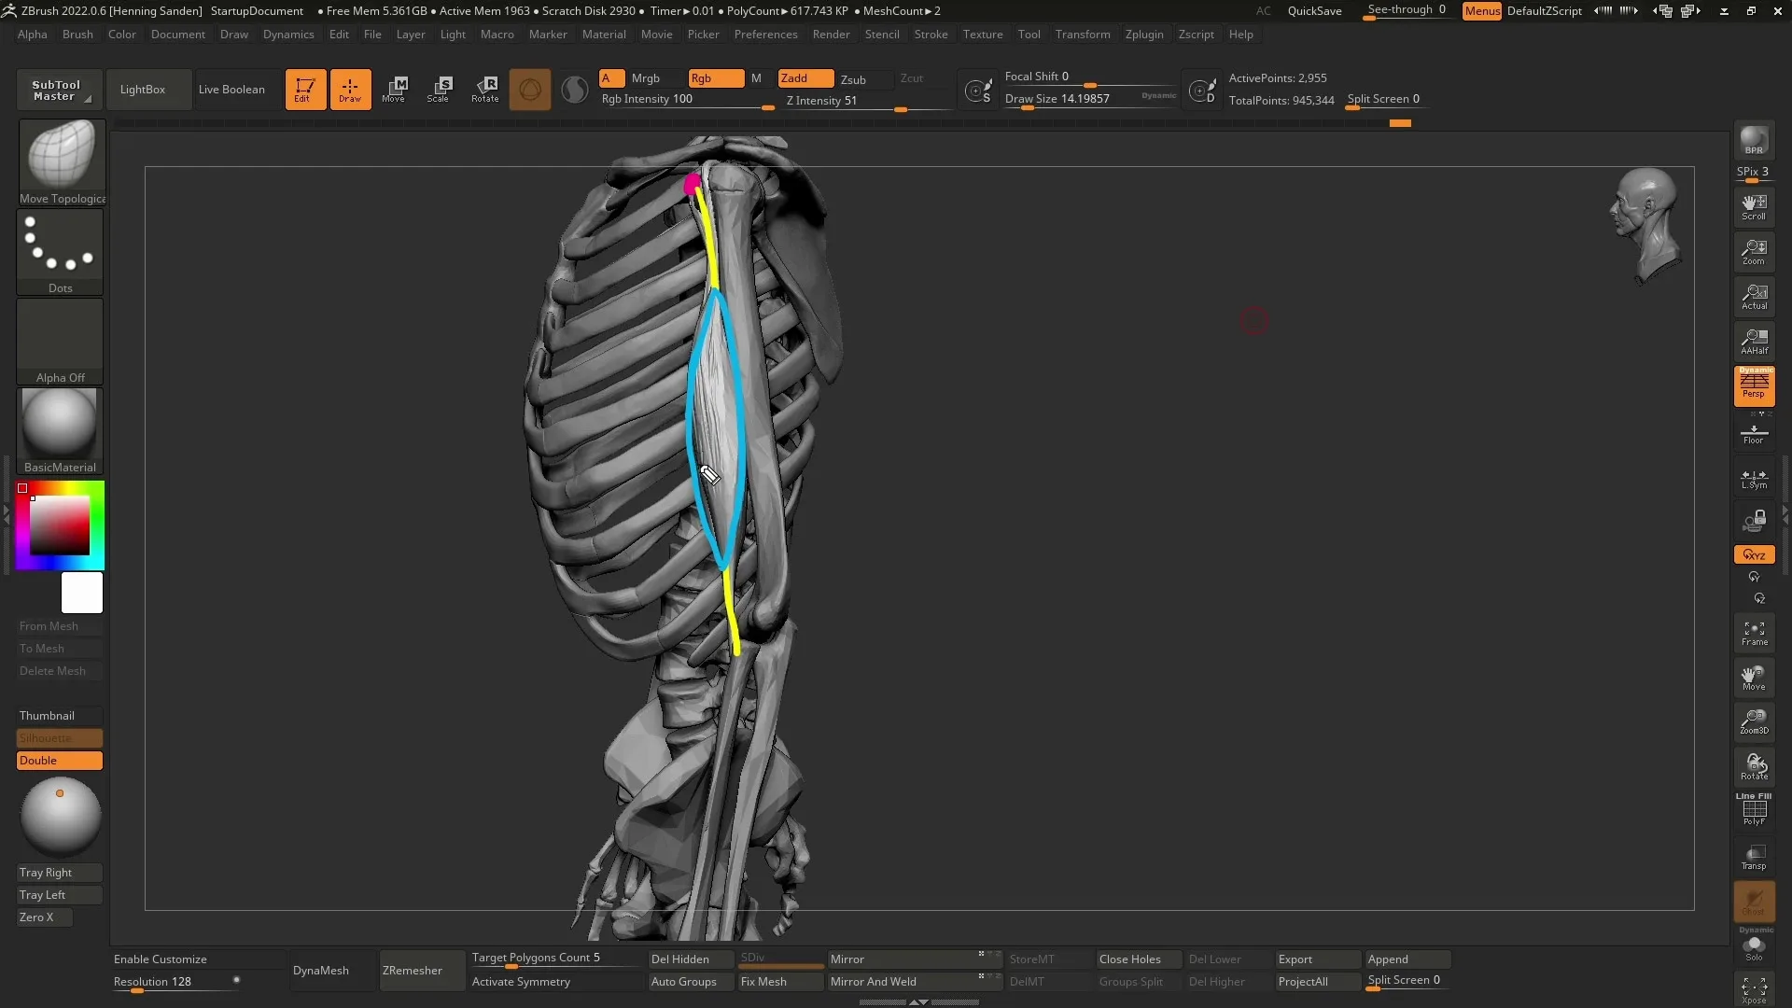The image size is (1792, 1008).
Task: Click the Xpose icon
Action: point(1754,989)
